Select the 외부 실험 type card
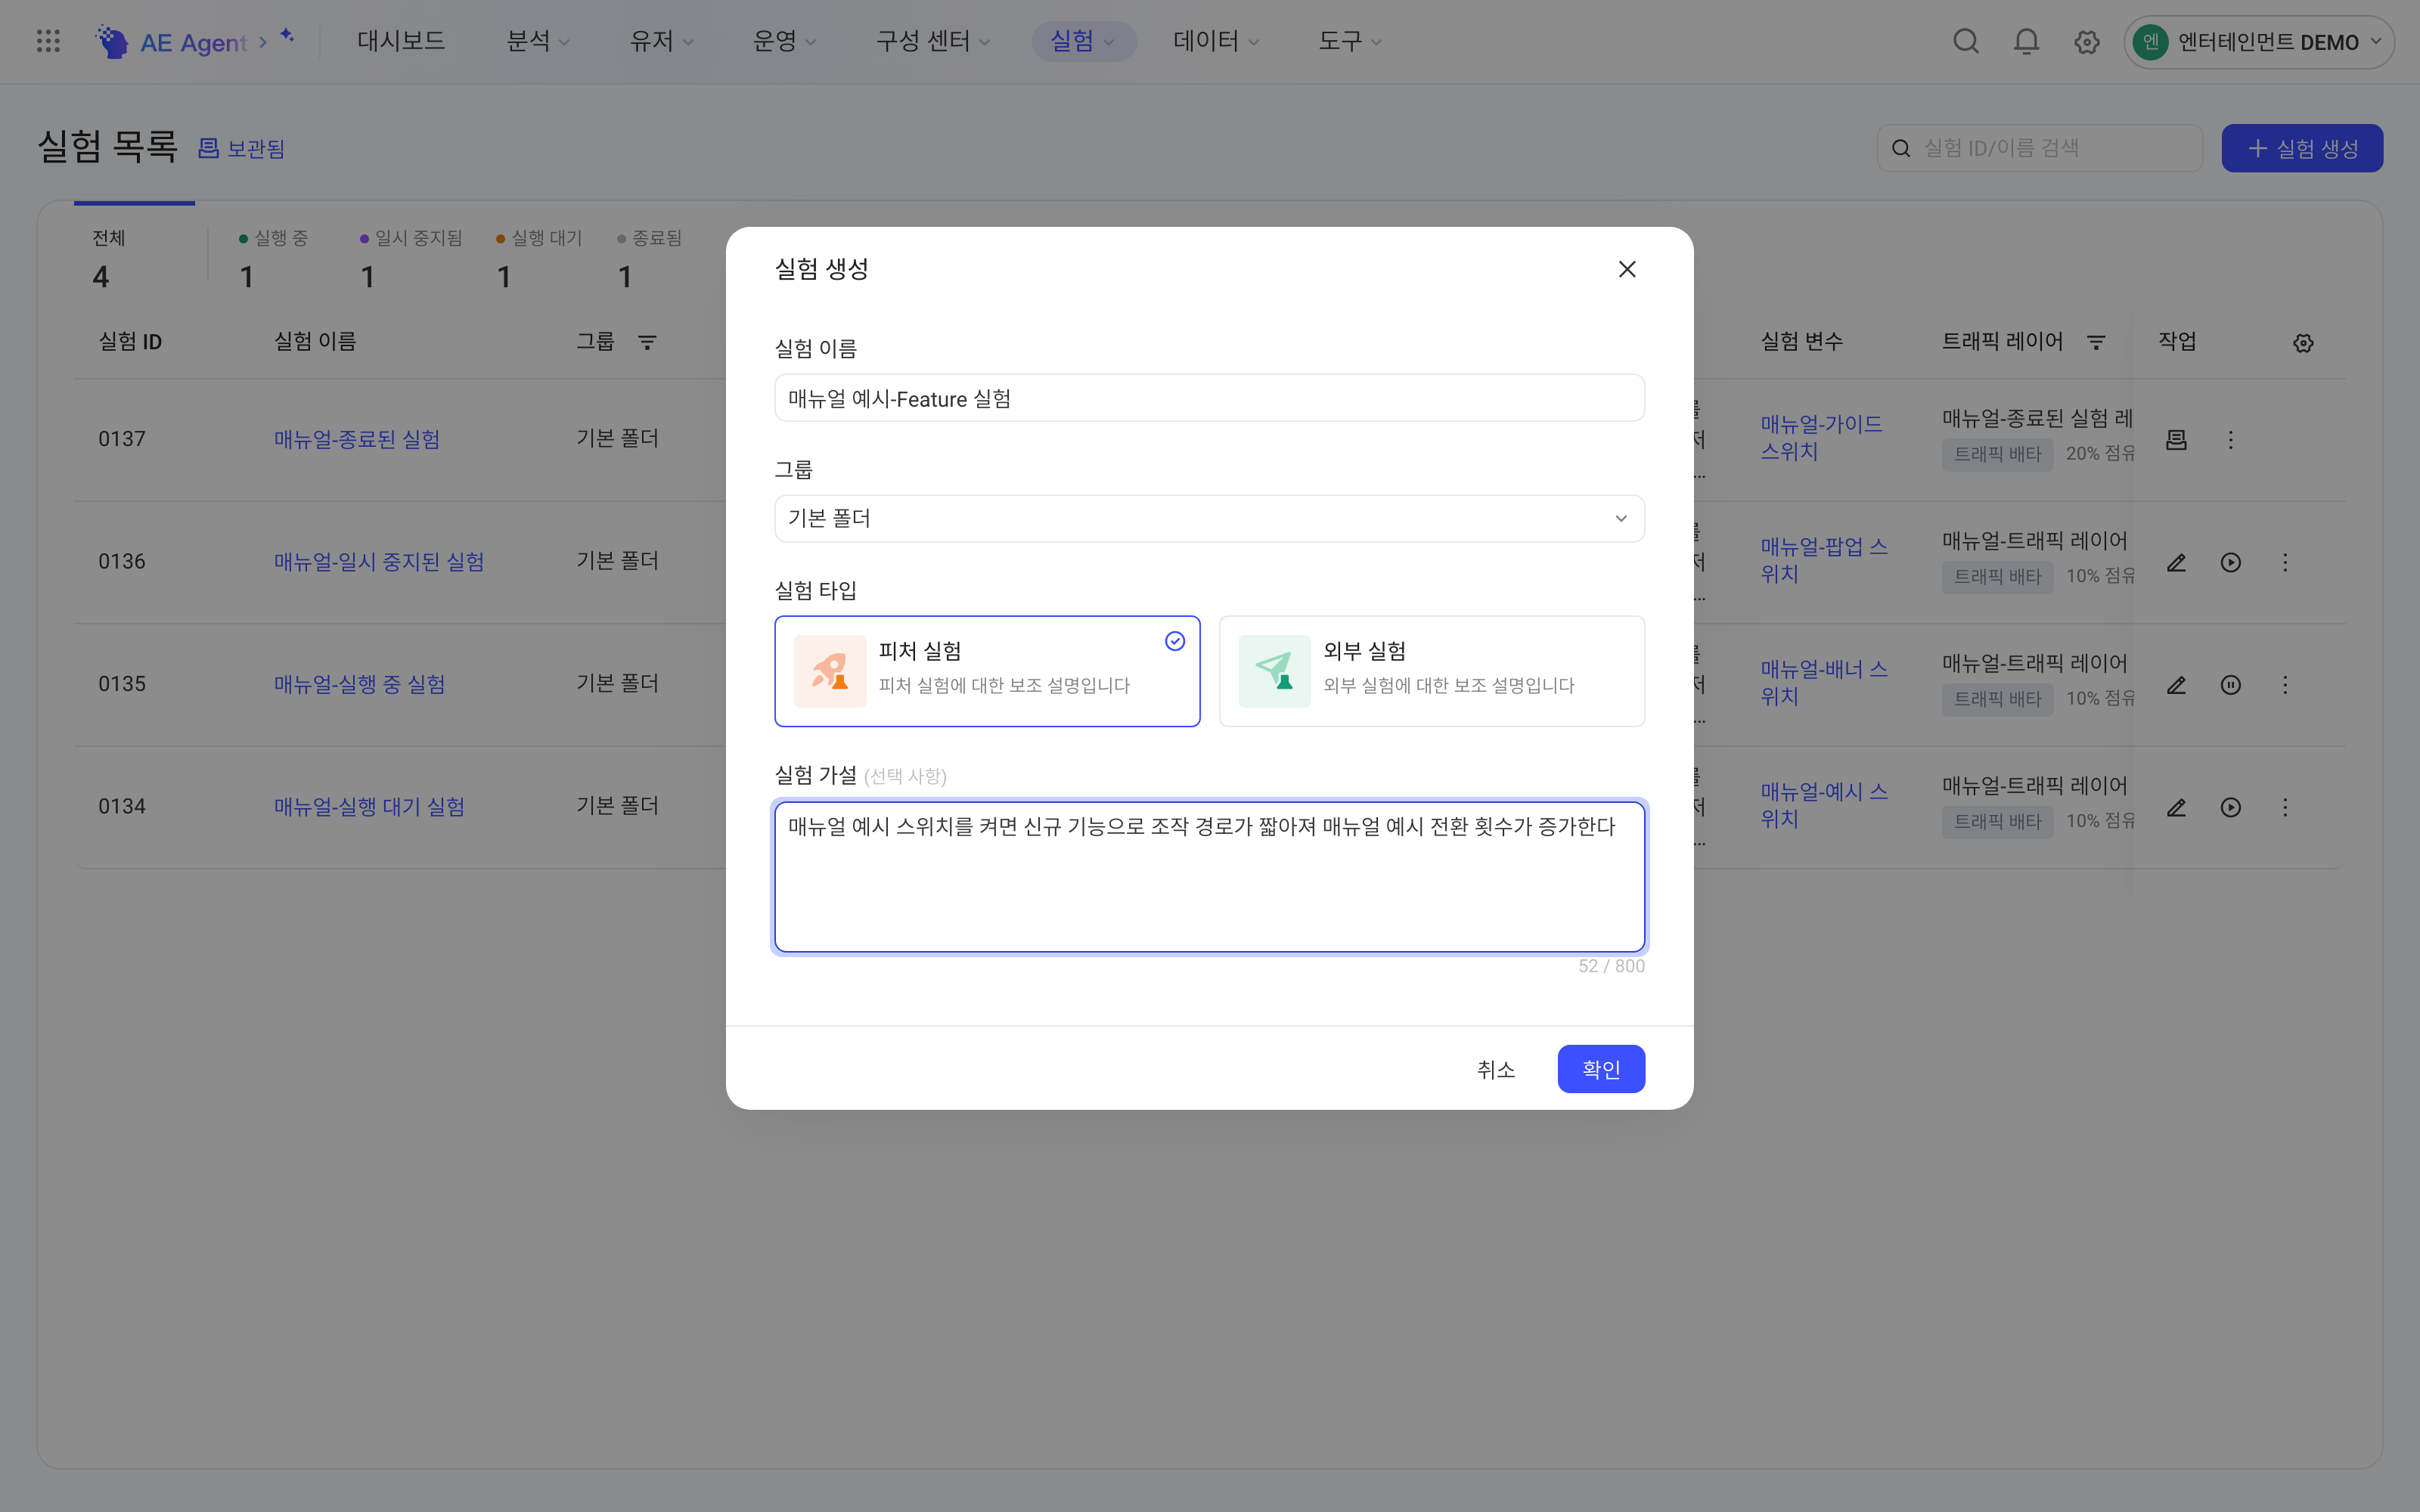 (x=1432, y=671)
